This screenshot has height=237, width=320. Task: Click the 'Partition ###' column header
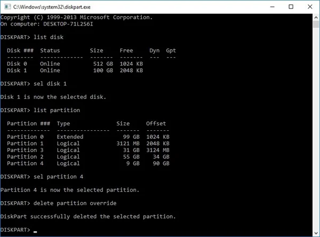click(28, 123)
